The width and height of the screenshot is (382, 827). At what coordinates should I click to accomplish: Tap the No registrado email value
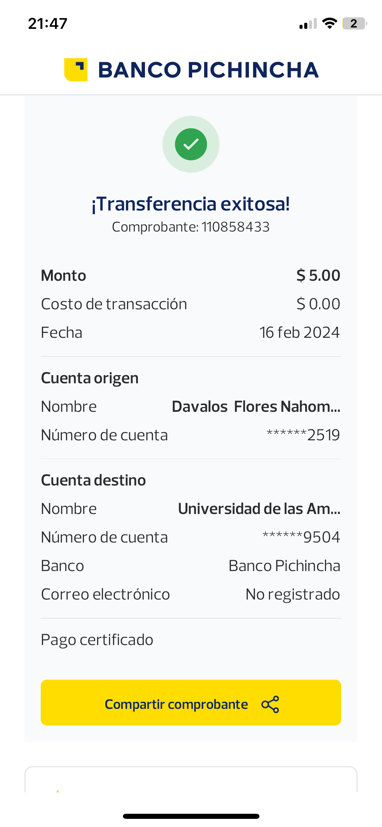[x=292, y=594]
